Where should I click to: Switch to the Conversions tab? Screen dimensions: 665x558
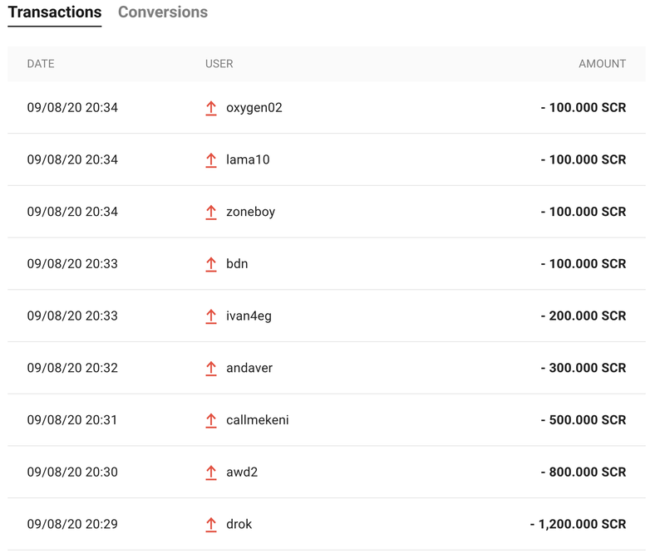163,12
